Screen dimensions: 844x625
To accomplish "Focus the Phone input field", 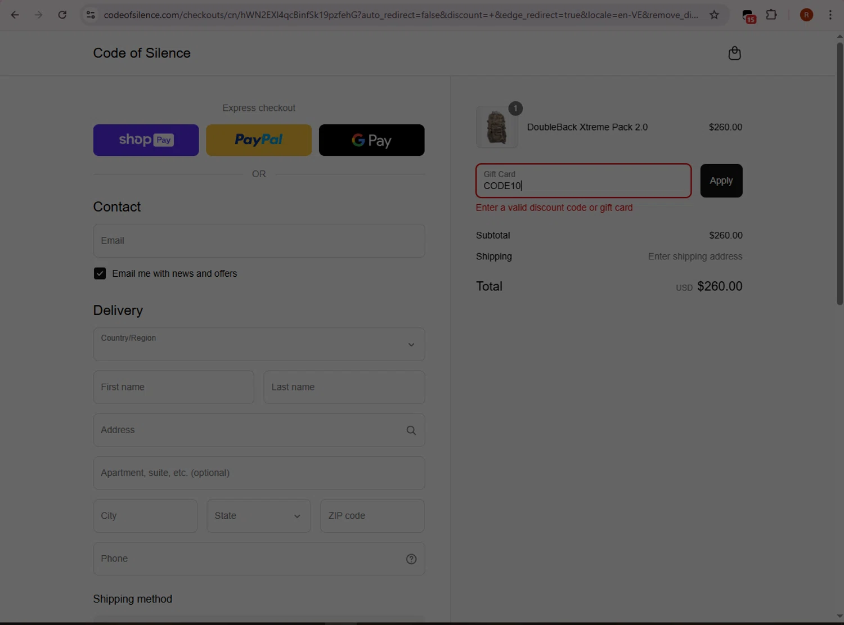I will [x=259, y=559].
